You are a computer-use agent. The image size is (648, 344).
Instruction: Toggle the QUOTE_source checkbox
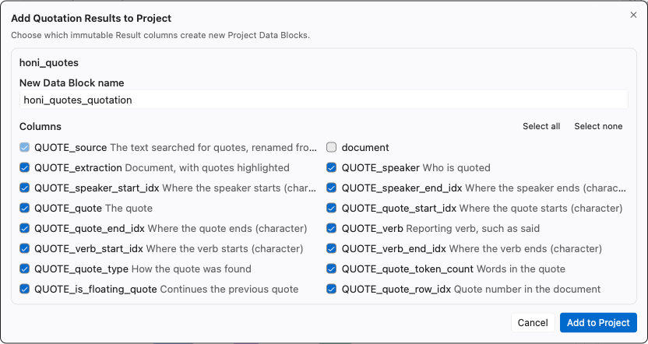[x=24, y=147]
